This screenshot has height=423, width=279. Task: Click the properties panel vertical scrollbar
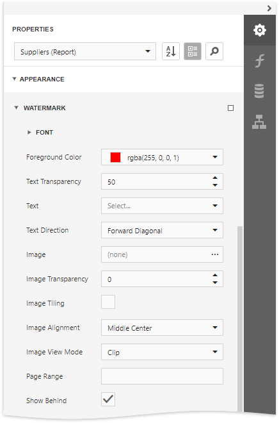[x=240, y=319]
